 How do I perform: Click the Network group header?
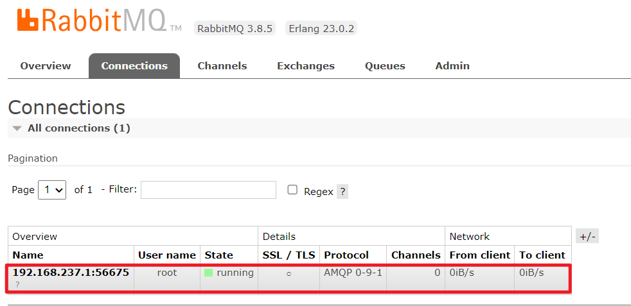pos(508,237)
